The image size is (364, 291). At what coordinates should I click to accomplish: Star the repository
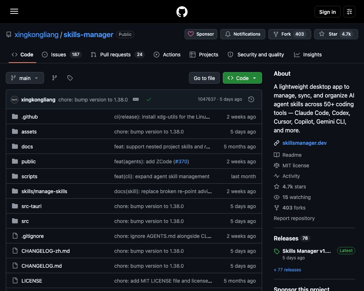[x=336, y=34]
